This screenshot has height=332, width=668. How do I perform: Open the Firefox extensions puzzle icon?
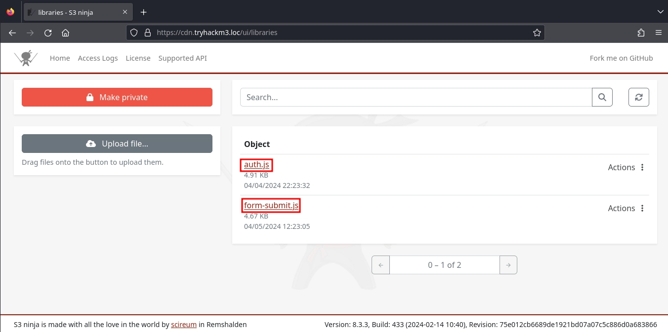641,33
